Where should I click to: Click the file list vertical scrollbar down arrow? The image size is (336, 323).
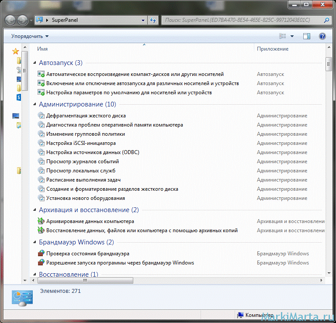(329, 273)
